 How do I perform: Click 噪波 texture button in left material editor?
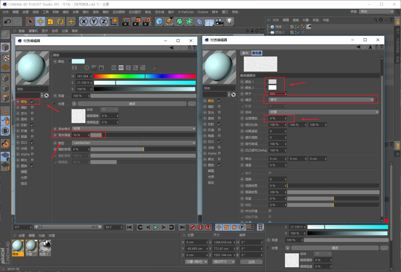pyautogui.click(x=132, y=104)
